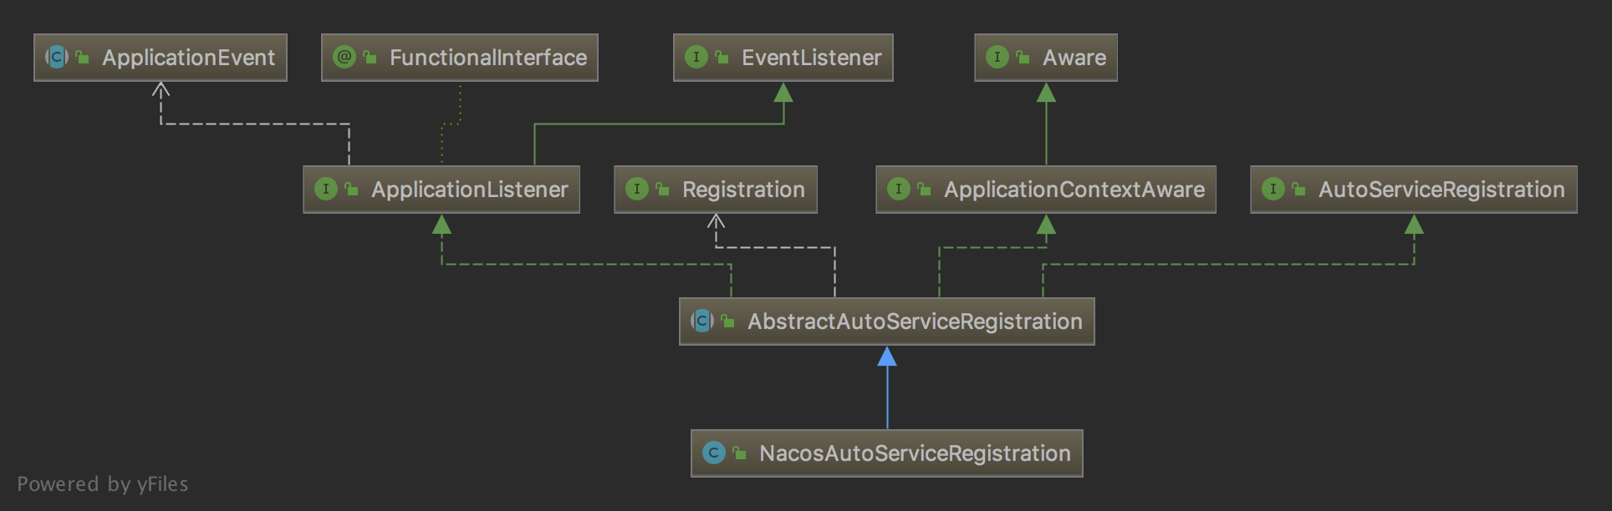The height and width of the screenshot is (511, 1612).
Task: Click the abstract class icon on AbstractAutoServiceRegistration
Action: tap(702, 321)
